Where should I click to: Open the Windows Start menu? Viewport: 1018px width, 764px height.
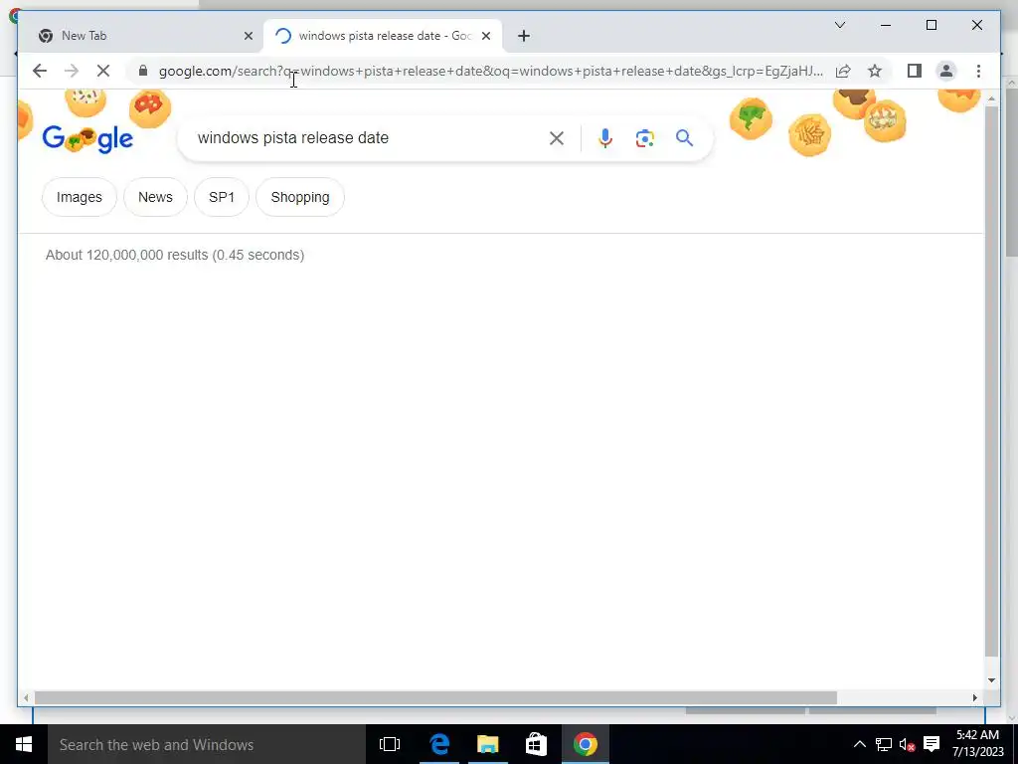pos(24,744)
